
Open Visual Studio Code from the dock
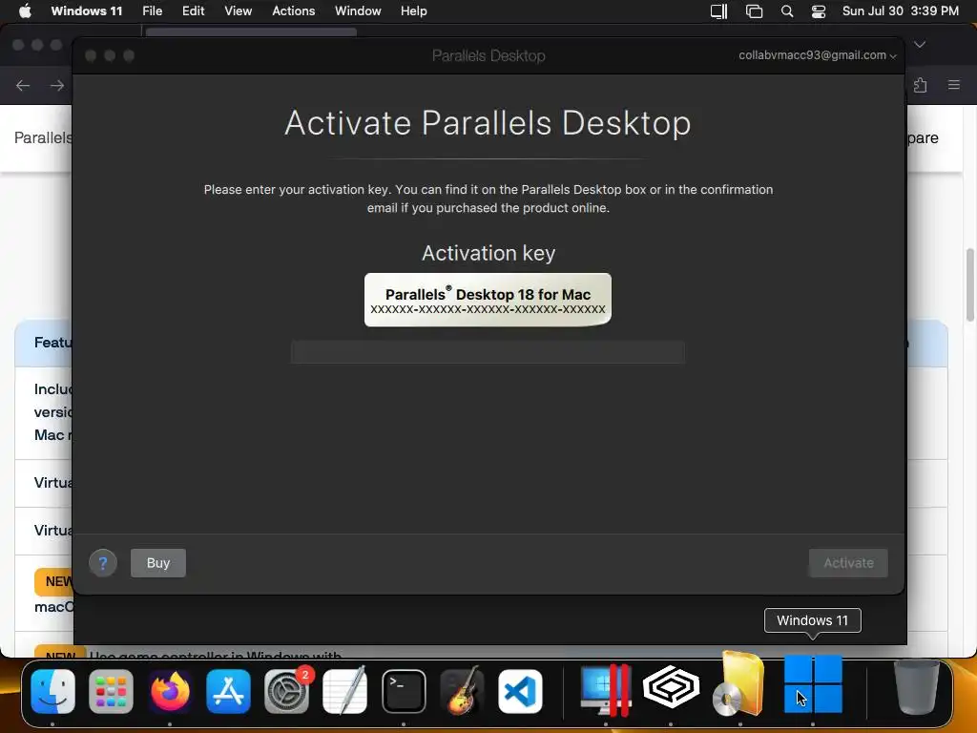520,691
